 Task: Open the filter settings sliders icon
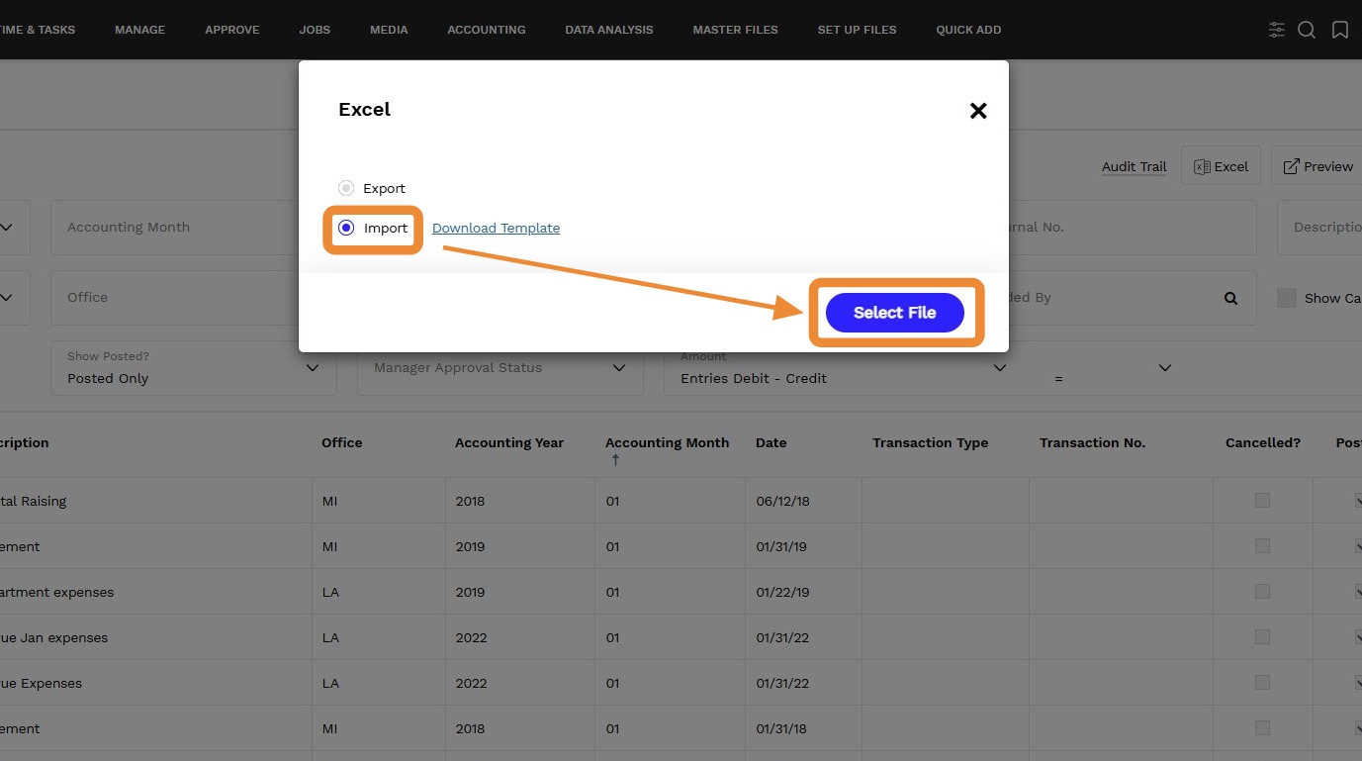[x=1277, y=30]
